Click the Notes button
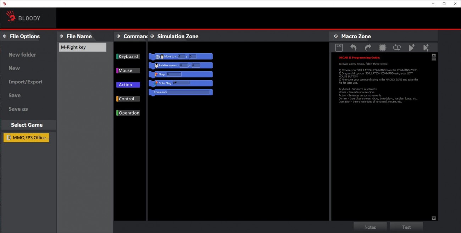 pyautogui.click(x=370, y=227)
